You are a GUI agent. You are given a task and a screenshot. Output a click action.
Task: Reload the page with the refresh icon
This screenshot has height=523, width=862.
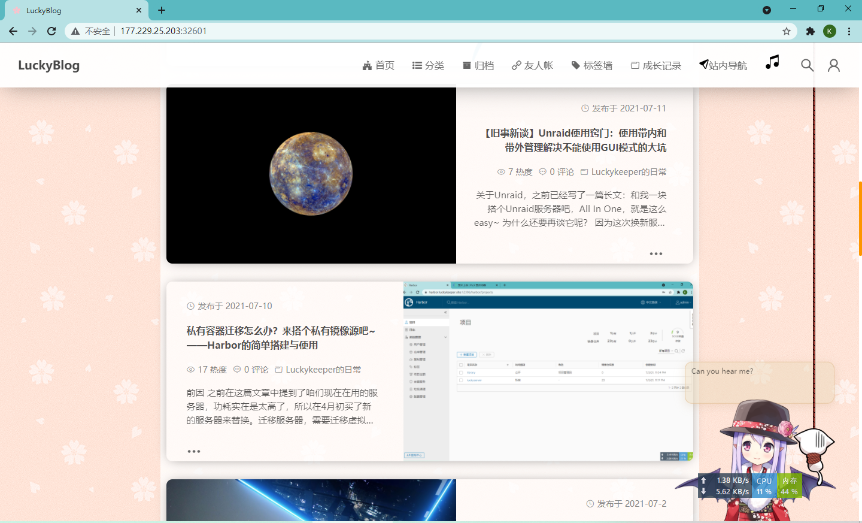(51, 31)
